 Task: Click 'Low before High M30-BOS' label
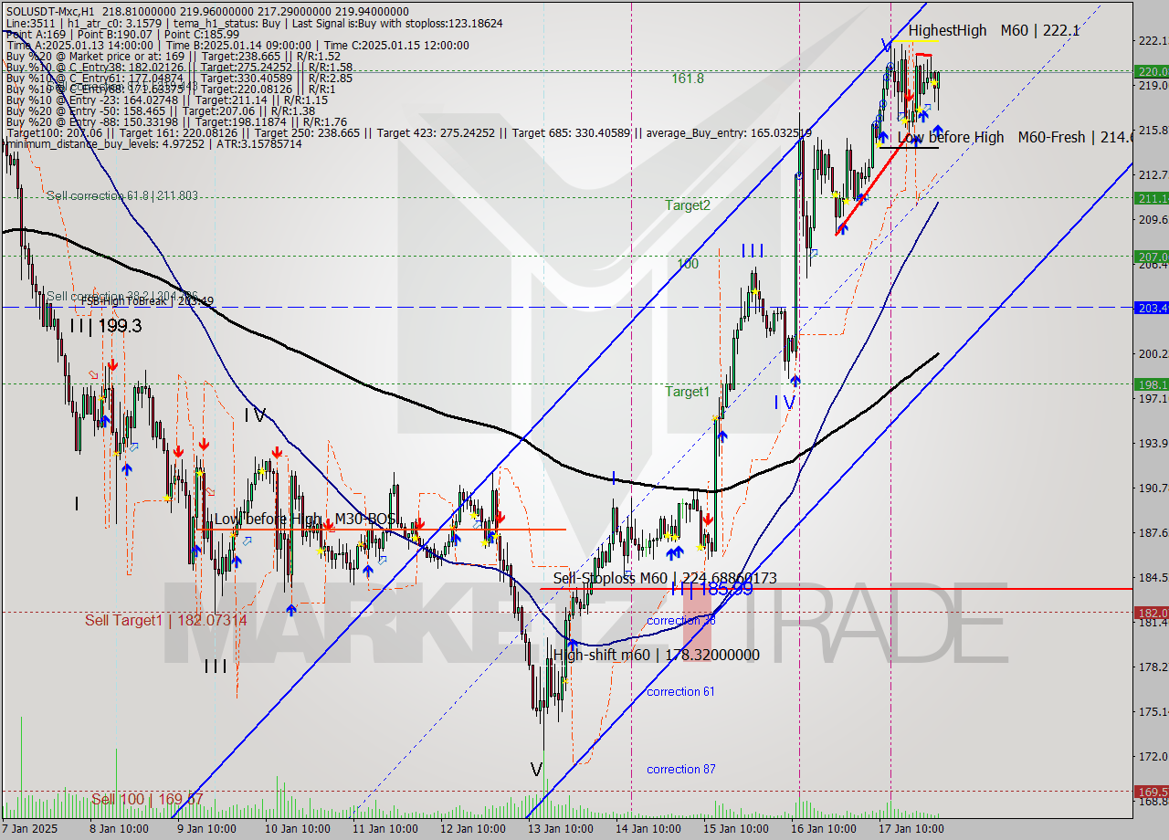point(305,519)
